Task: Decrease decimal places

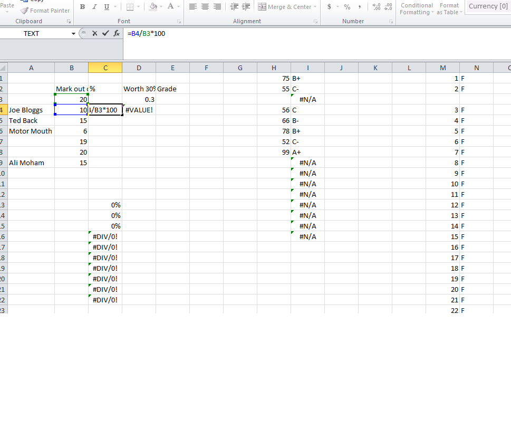Action: pos(388,6)
